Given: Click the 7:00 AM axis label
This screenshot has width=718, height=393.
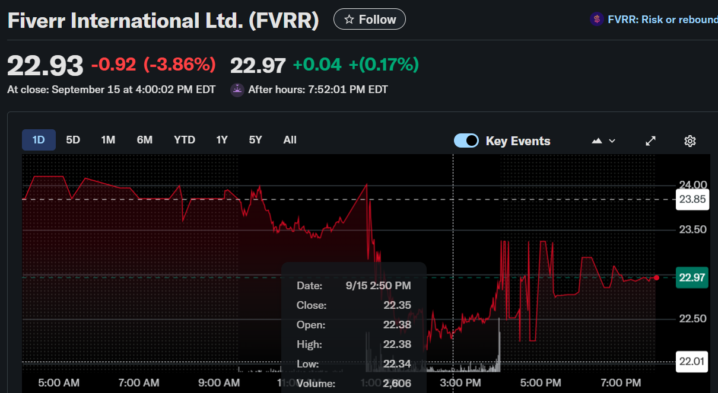Looking at the screenshot, I should point(138,383).
